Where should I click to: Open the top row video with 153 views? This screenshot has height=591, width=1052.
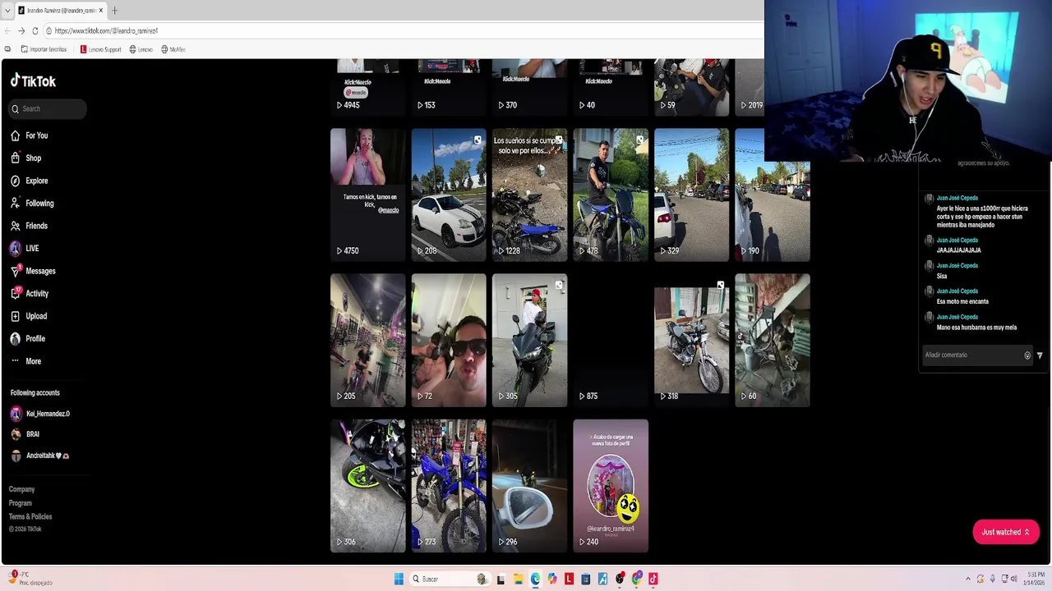pos(448,87)
